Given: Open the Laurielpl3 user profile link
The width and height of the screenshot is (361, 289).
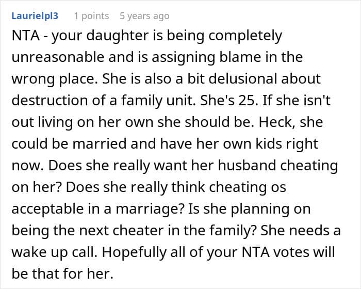Looking at the screenshot, I should [35, 16].
